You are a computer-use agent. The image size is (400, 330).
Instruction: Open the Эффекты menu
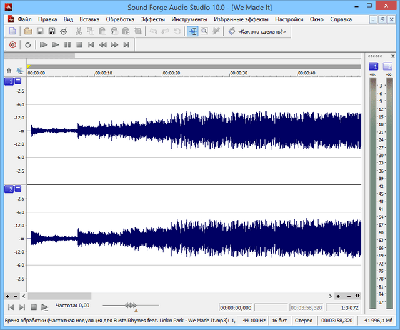pos(153,19)
